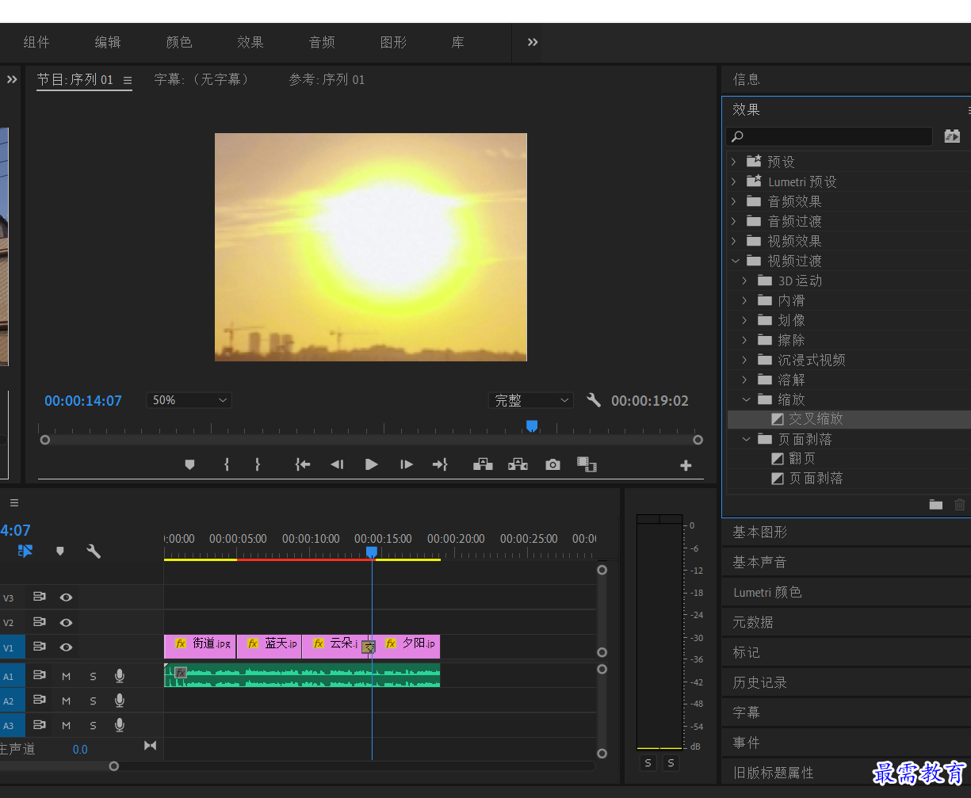The height and width of the screenshot is (798, 971).
Task: Collapse 页面剥落 folder
Action: click(745, 439)
